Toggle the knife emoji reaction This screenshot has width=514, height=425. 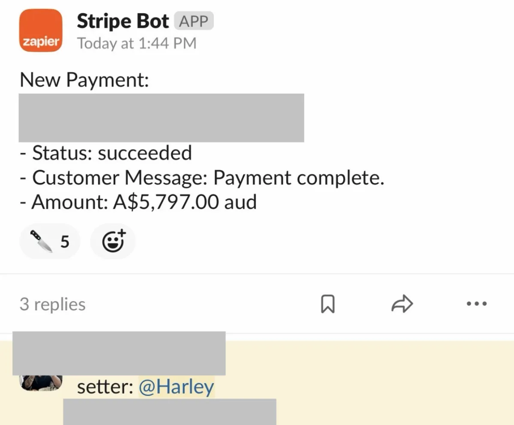(x=50, y=242)
